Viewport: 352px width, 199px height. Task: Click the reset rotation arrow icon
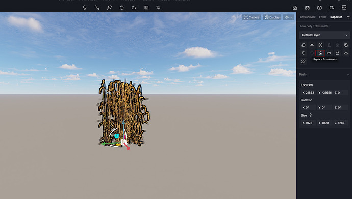304,53
